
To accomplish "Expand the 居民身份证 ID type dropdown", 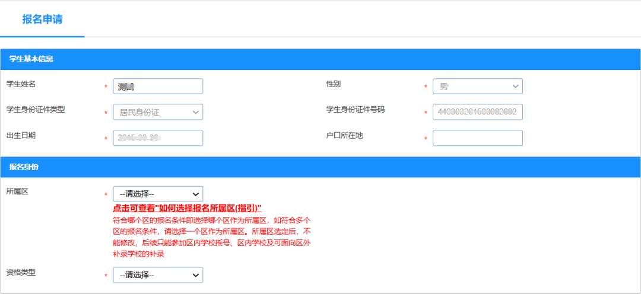I will 158,112.
